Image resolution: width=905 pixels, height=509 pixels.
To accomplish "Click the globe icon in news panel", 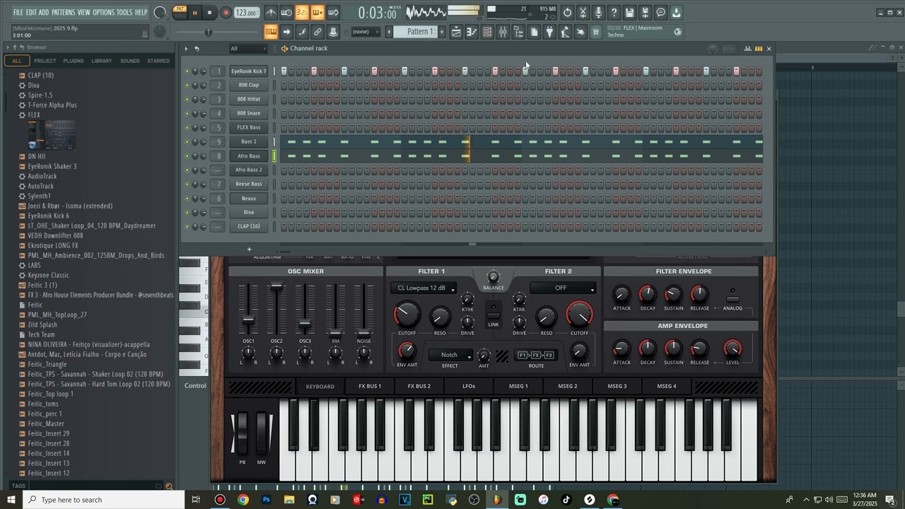I will click(678, 31).
